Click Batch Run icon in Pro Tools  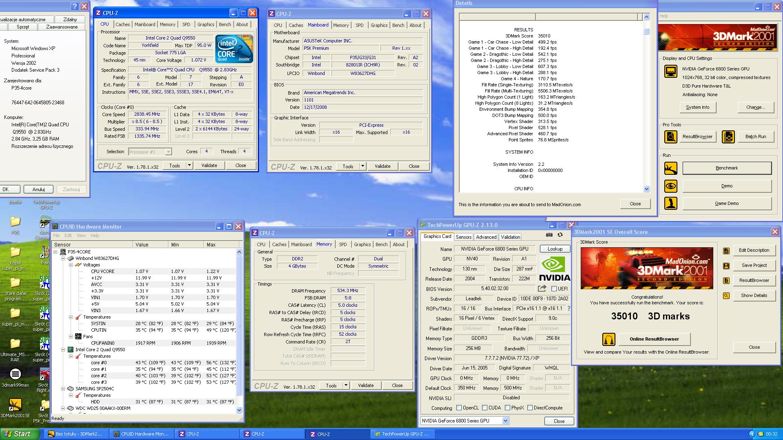point(728,136)
